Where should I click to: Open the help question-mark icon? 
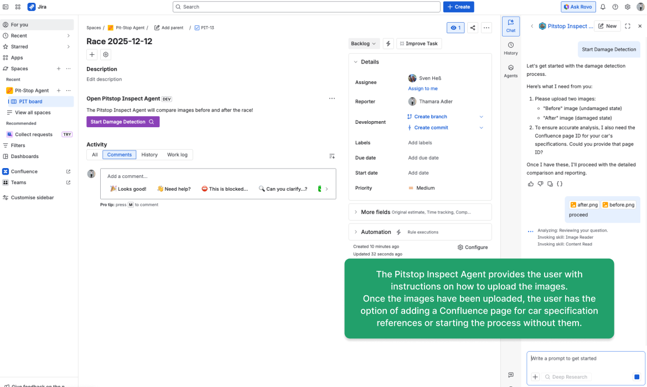[x=615, y=7]
